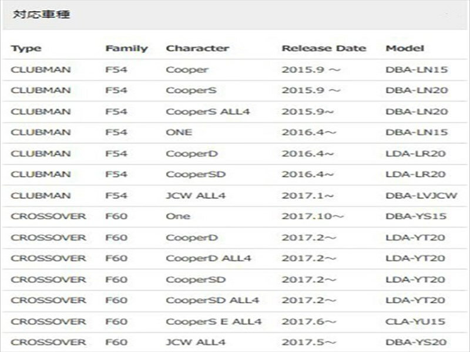
Task: Select the CooperS E ALL4 character cell
Action: point(214,321)
